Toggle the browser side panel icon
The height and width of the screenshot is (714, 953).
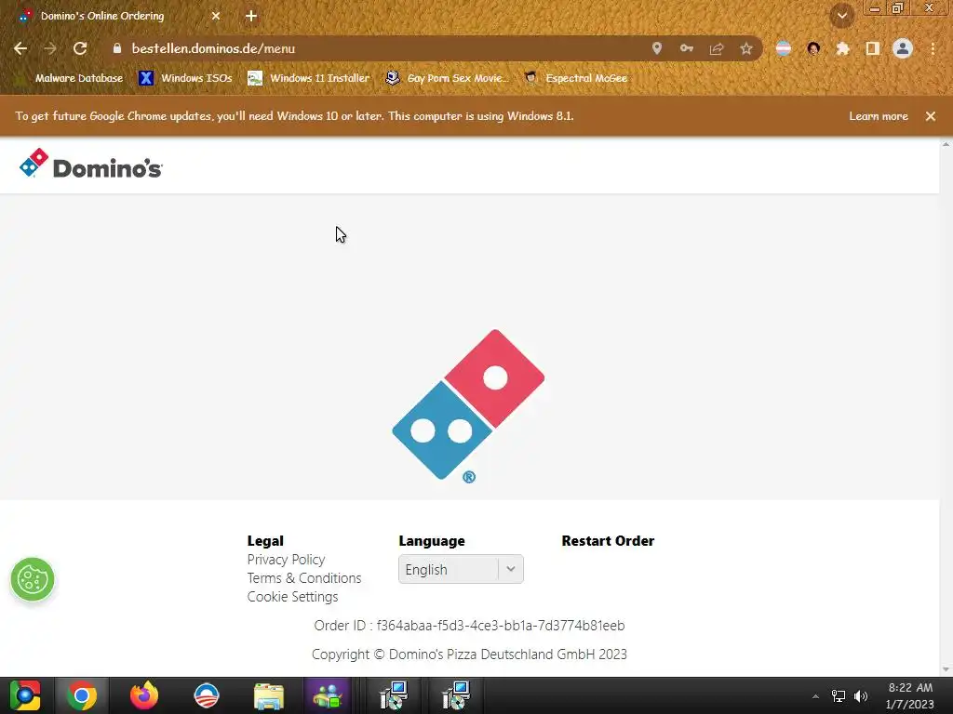tap(873, 48)
